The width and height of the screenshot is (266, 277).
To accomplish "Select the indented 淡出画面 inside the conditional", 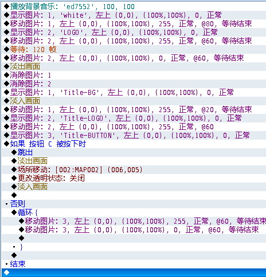I will pyautogui.click(x=134, y=161).
